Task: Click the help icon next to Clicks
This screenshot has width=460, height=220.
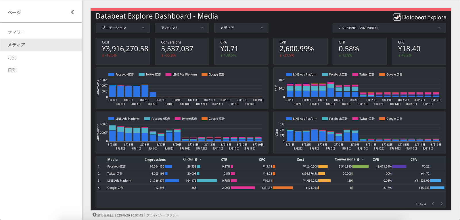Action: (196, 160)
